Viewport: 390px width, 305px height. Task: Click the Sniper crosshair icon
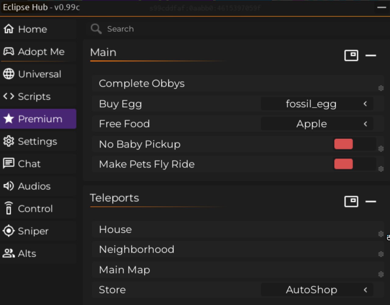(x=9, y=231)
